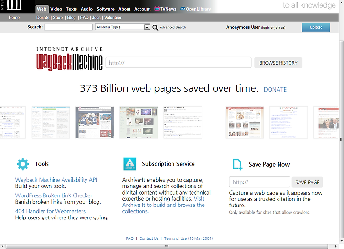
Task: Open Terms of Use (10 Mar 2001) link
Action: click(188, 238)
